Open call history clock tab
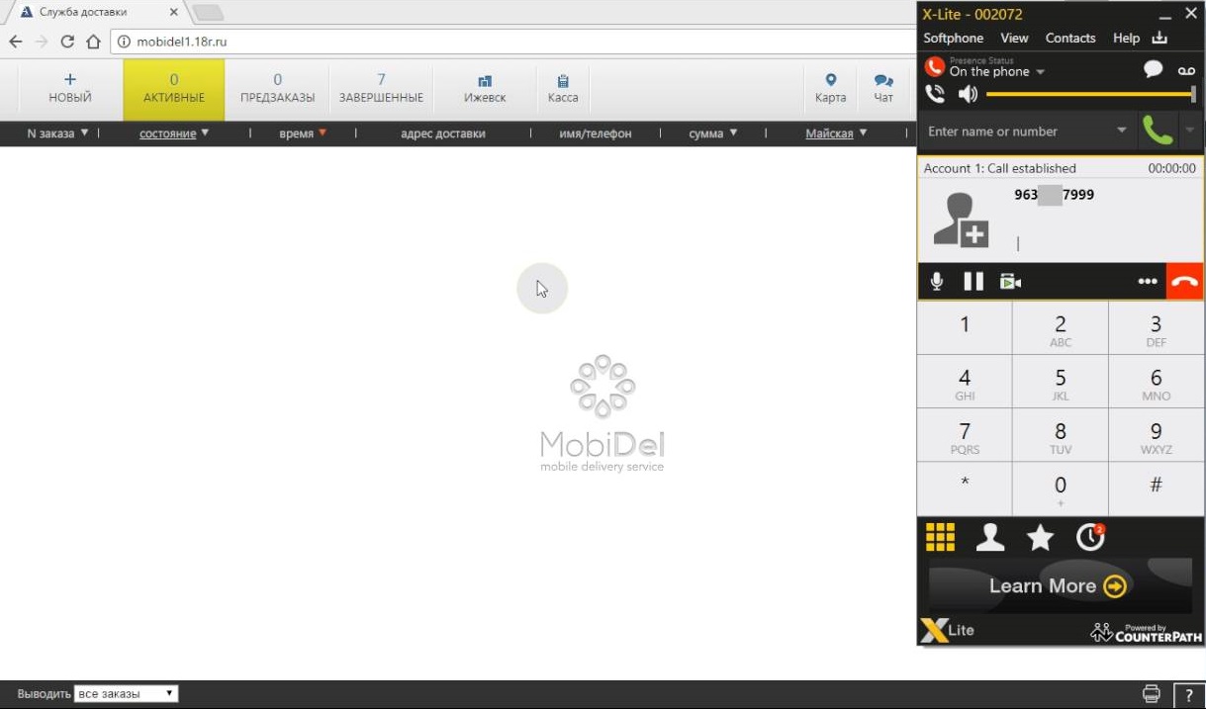1206x709 pixels. tap(1090, 537)
